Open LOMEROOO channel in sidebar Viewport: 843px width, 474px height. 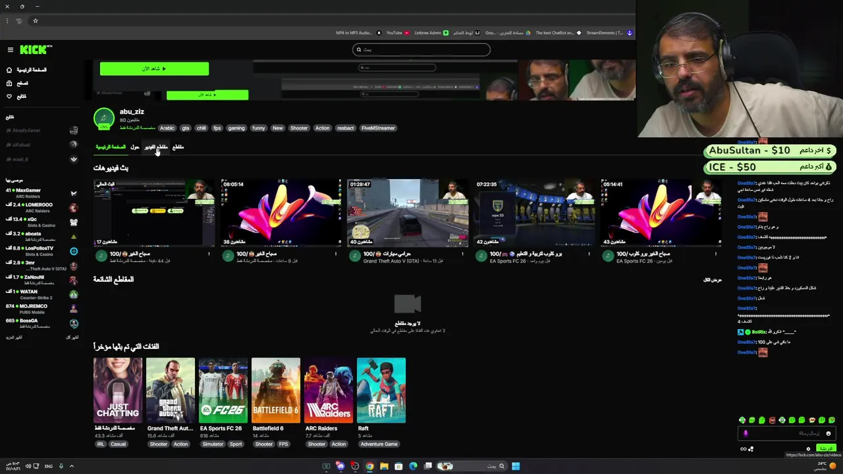[x=42, y=207]
